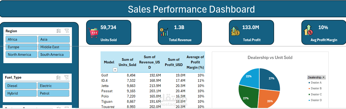Click the 133.0M Total Profit card
Viewport: 346px width, 109px height.
[251, 32]
